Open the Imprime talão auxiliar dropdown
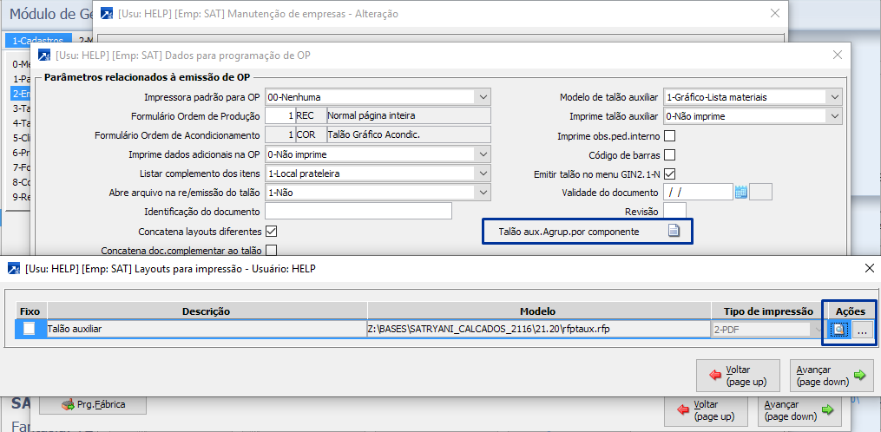Screen dimensions: 881x432 coord(835,115)
